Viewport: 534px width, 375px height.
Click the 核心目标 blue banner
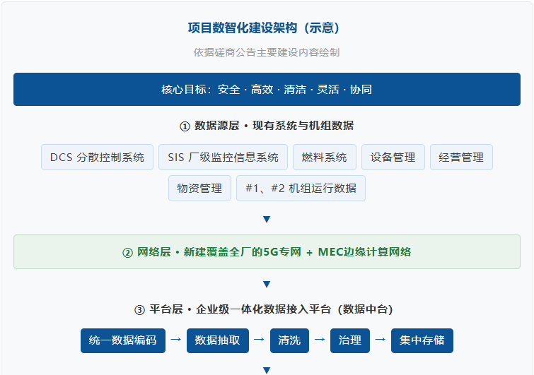(267, 89)
